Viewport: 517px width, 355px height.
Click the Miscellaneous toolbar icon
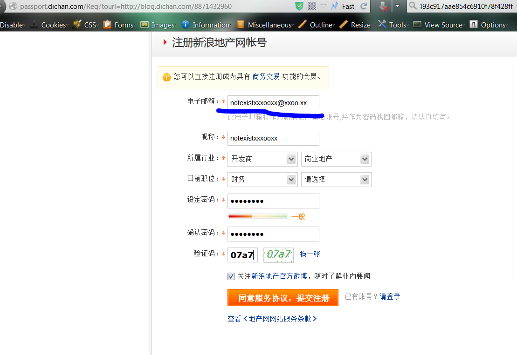point(241,24)
